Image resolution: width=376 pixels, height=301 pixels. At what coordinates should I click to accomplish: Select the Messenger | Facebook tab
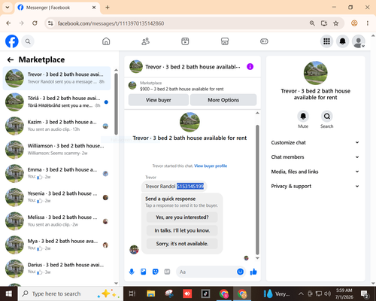point(57,8)
